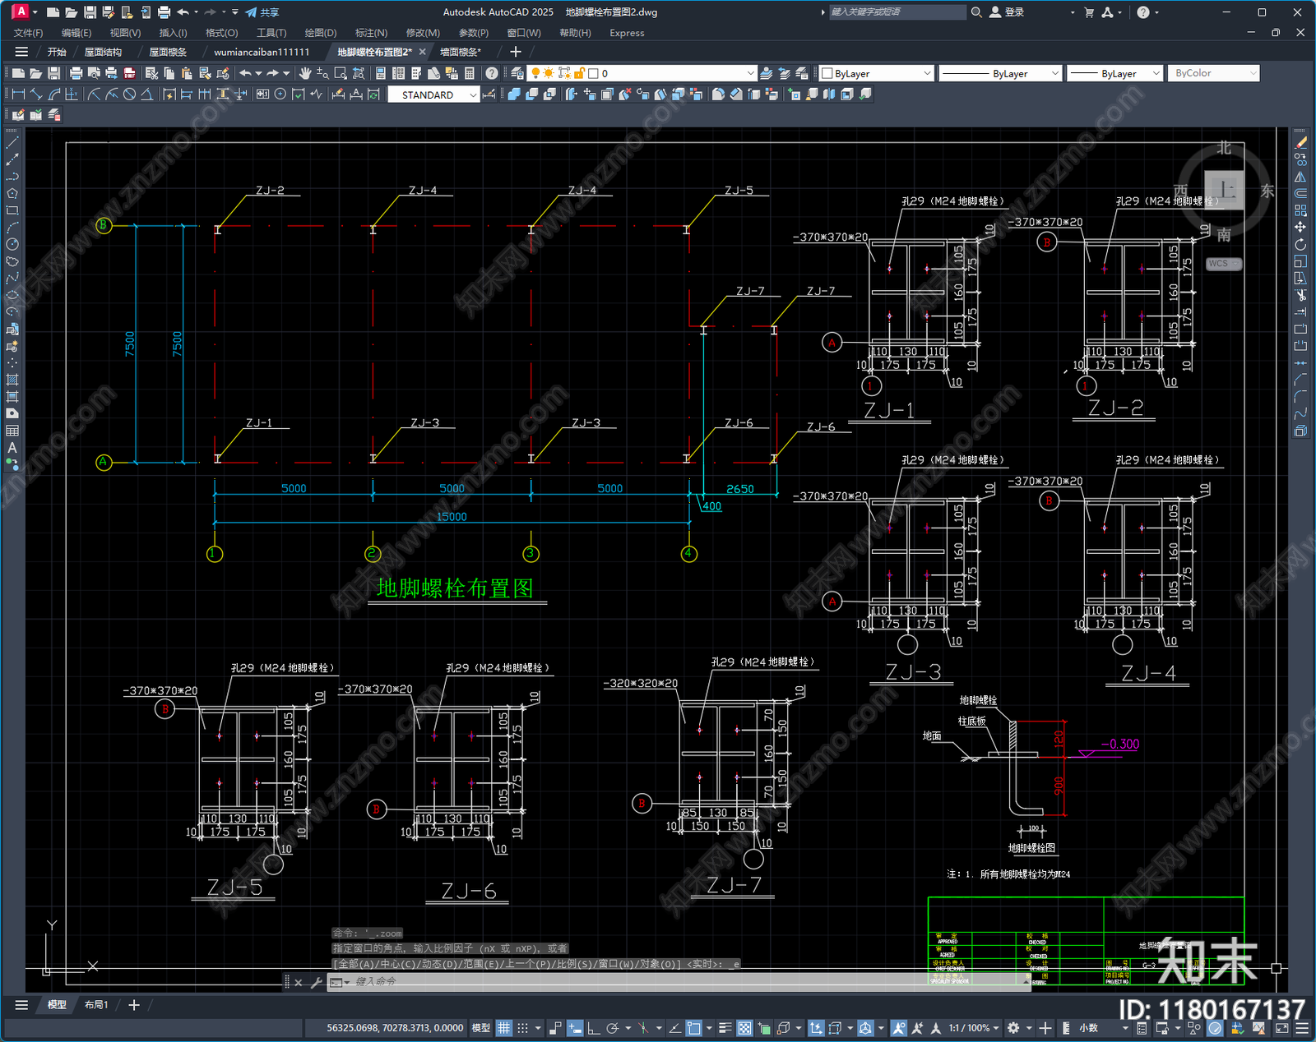Switch to 布局1 layout tab
This screenshot has width=1316, height=1042.
[x=96, y=1005]
